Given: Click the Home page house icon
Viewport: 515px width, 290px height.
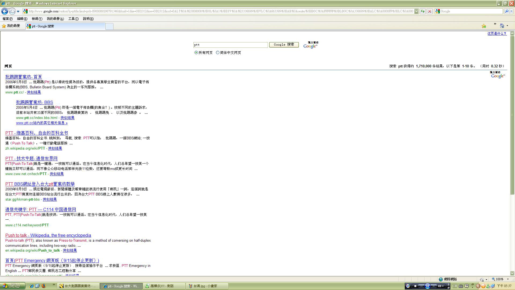Looking at the screenshot, I should point(502,26).
